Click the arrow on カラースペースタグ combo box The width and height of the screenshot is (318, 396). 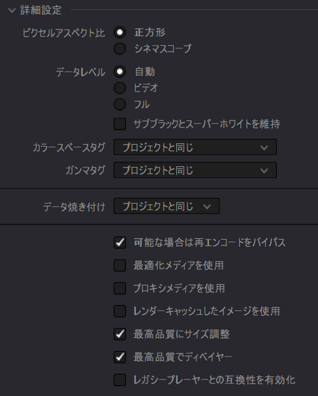click(x=264, y=147)
